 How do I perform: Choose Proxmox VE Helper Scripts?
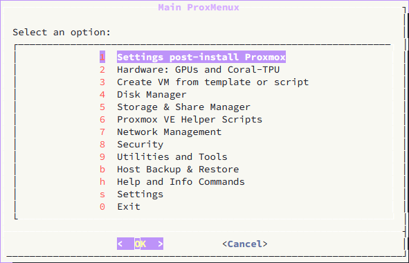(190, 120)
